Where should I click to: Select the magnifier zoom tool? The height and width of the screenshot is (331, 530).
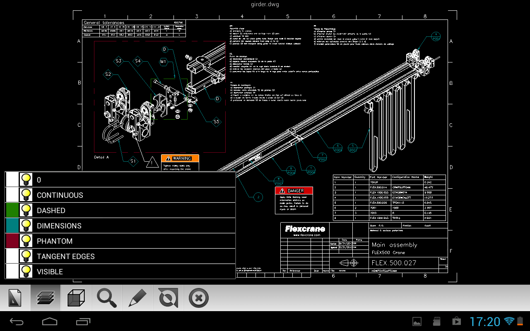point(106,297)
